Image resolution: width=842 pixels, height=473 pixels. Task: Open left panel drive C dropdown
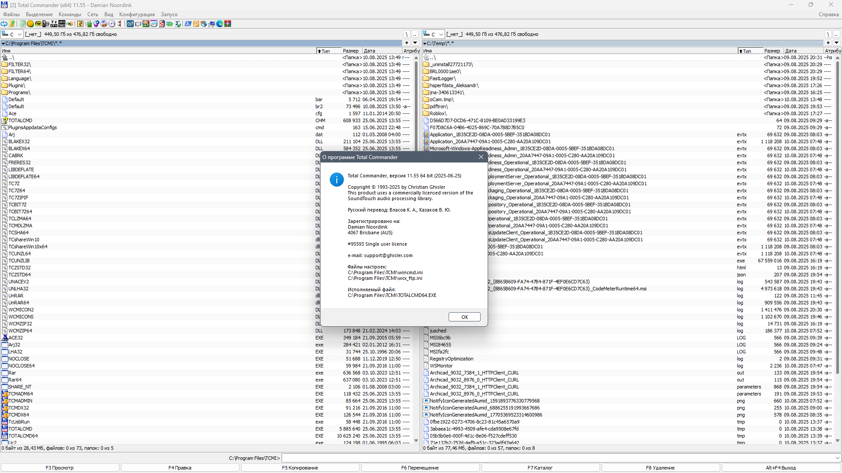pyautogui.click(x=12, y=34)
